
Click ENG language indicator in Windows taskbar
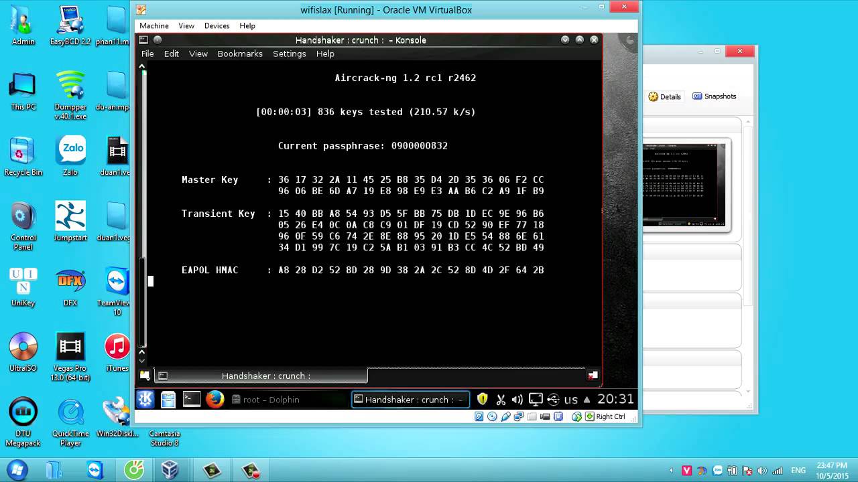pos(798,471)
